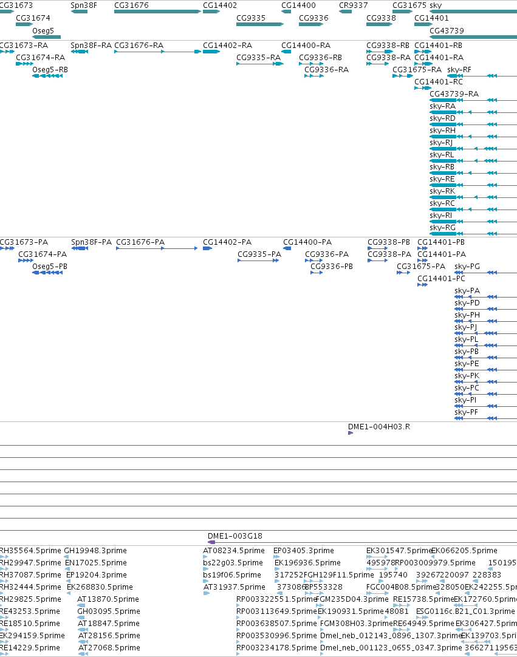Select the CG14400 gene label

pyautogui.click(x=298, y=5)
